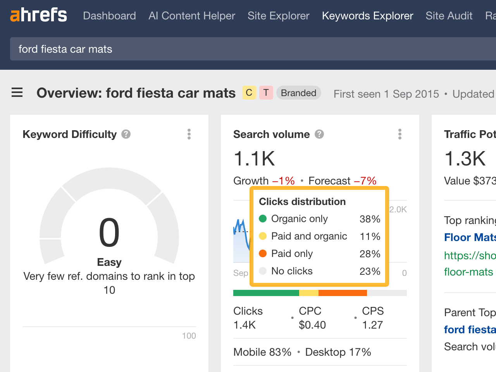The image size is (496, 372).
Task: Open Site Audit from the navigation bar
Action: coord(449,16)
